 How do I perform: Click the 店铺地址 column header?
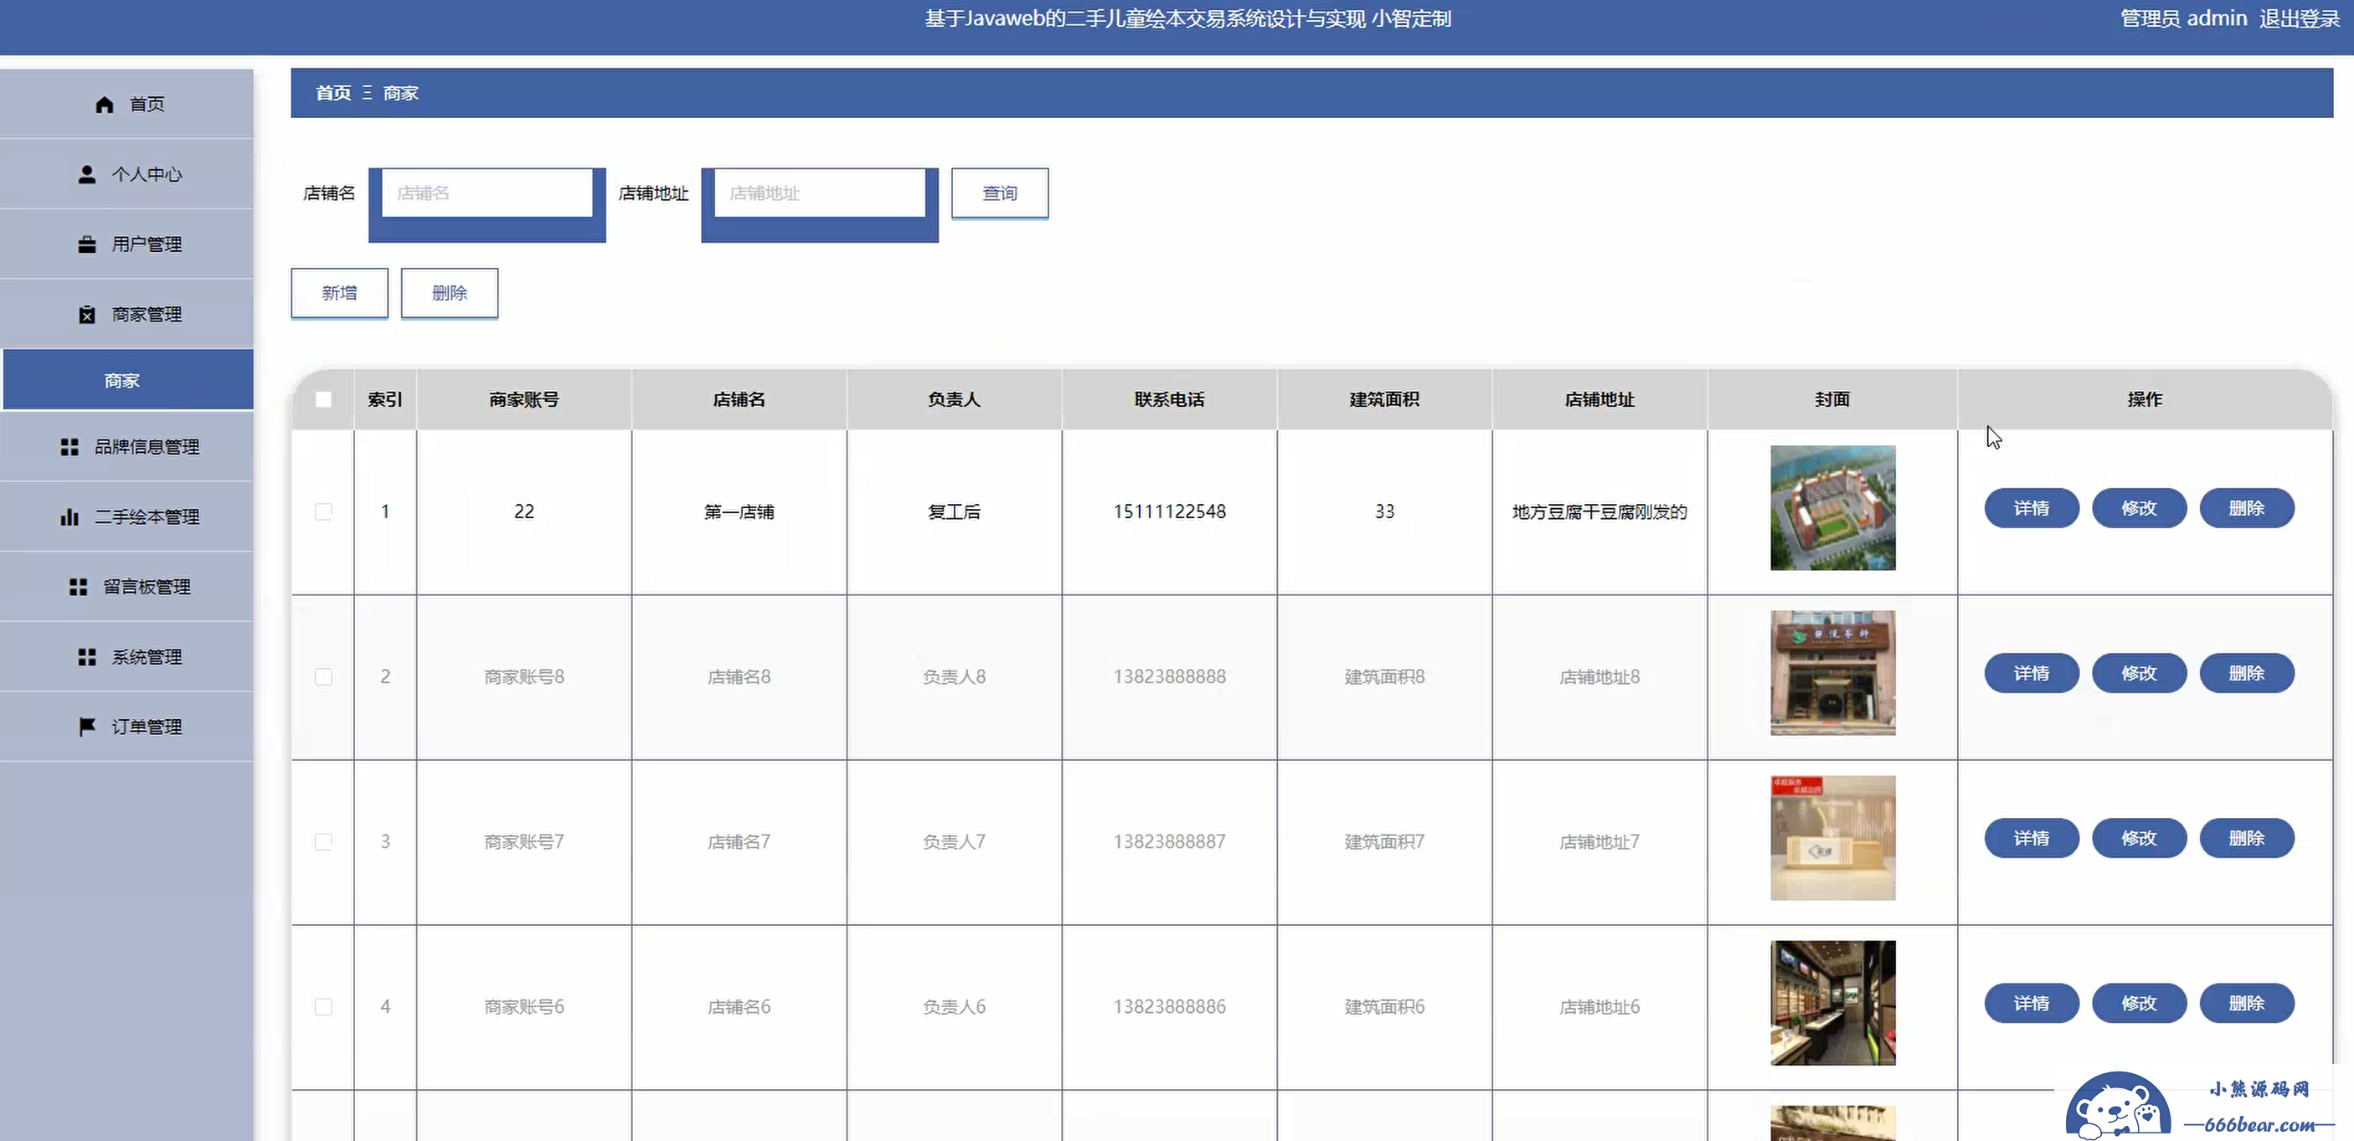tap(1599, 399)
